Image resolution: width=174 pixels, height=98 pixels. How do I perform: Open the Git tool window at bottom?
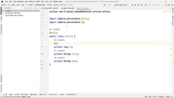(x=5, y=94)
